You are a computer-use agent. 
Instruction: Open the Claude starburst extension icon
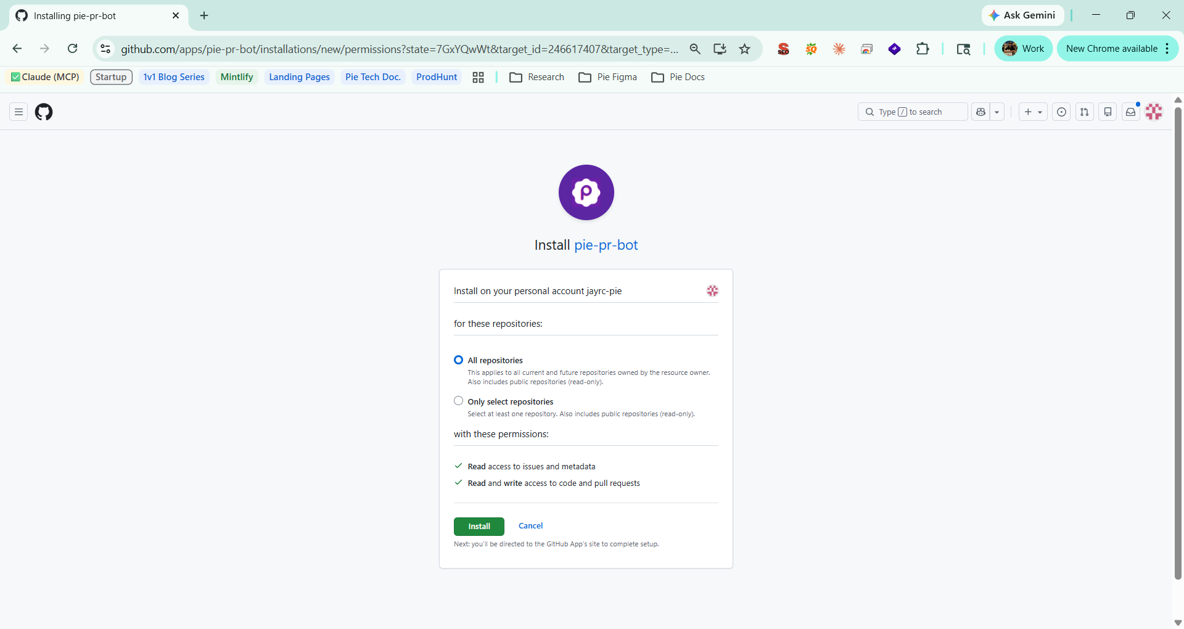[x=839, y=49]
